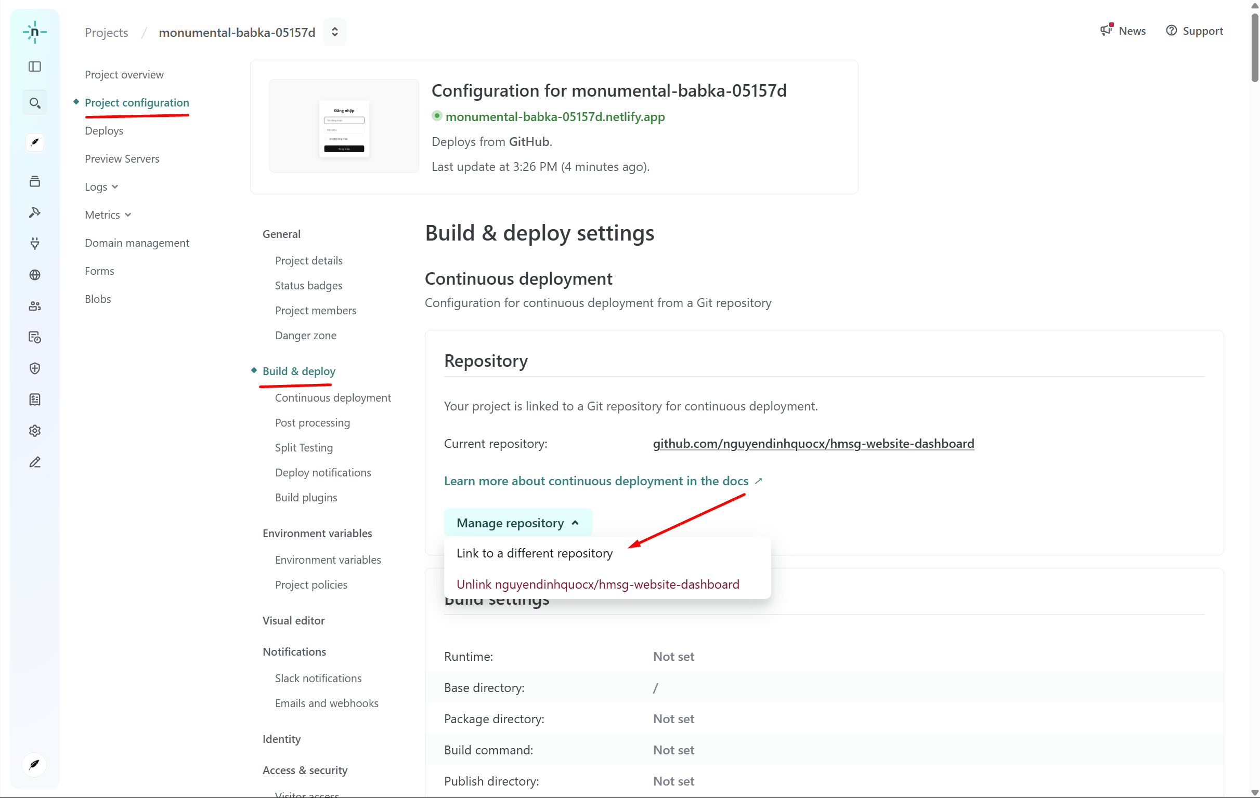The width and height of the screenshot is (1260, 798).
Task: Open the project switcher dropdown
Action: 334,32
